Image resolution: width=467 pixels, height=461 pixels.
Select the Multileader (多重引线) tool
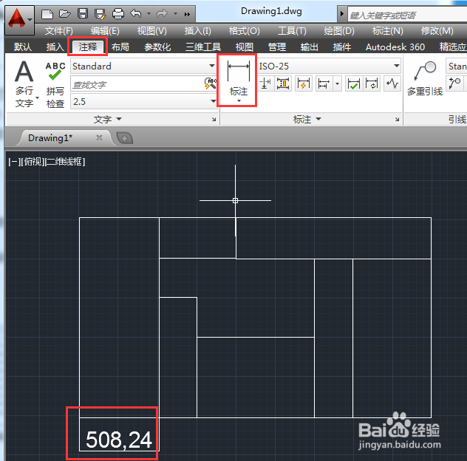pyautogui.click(x=425, y=79)
